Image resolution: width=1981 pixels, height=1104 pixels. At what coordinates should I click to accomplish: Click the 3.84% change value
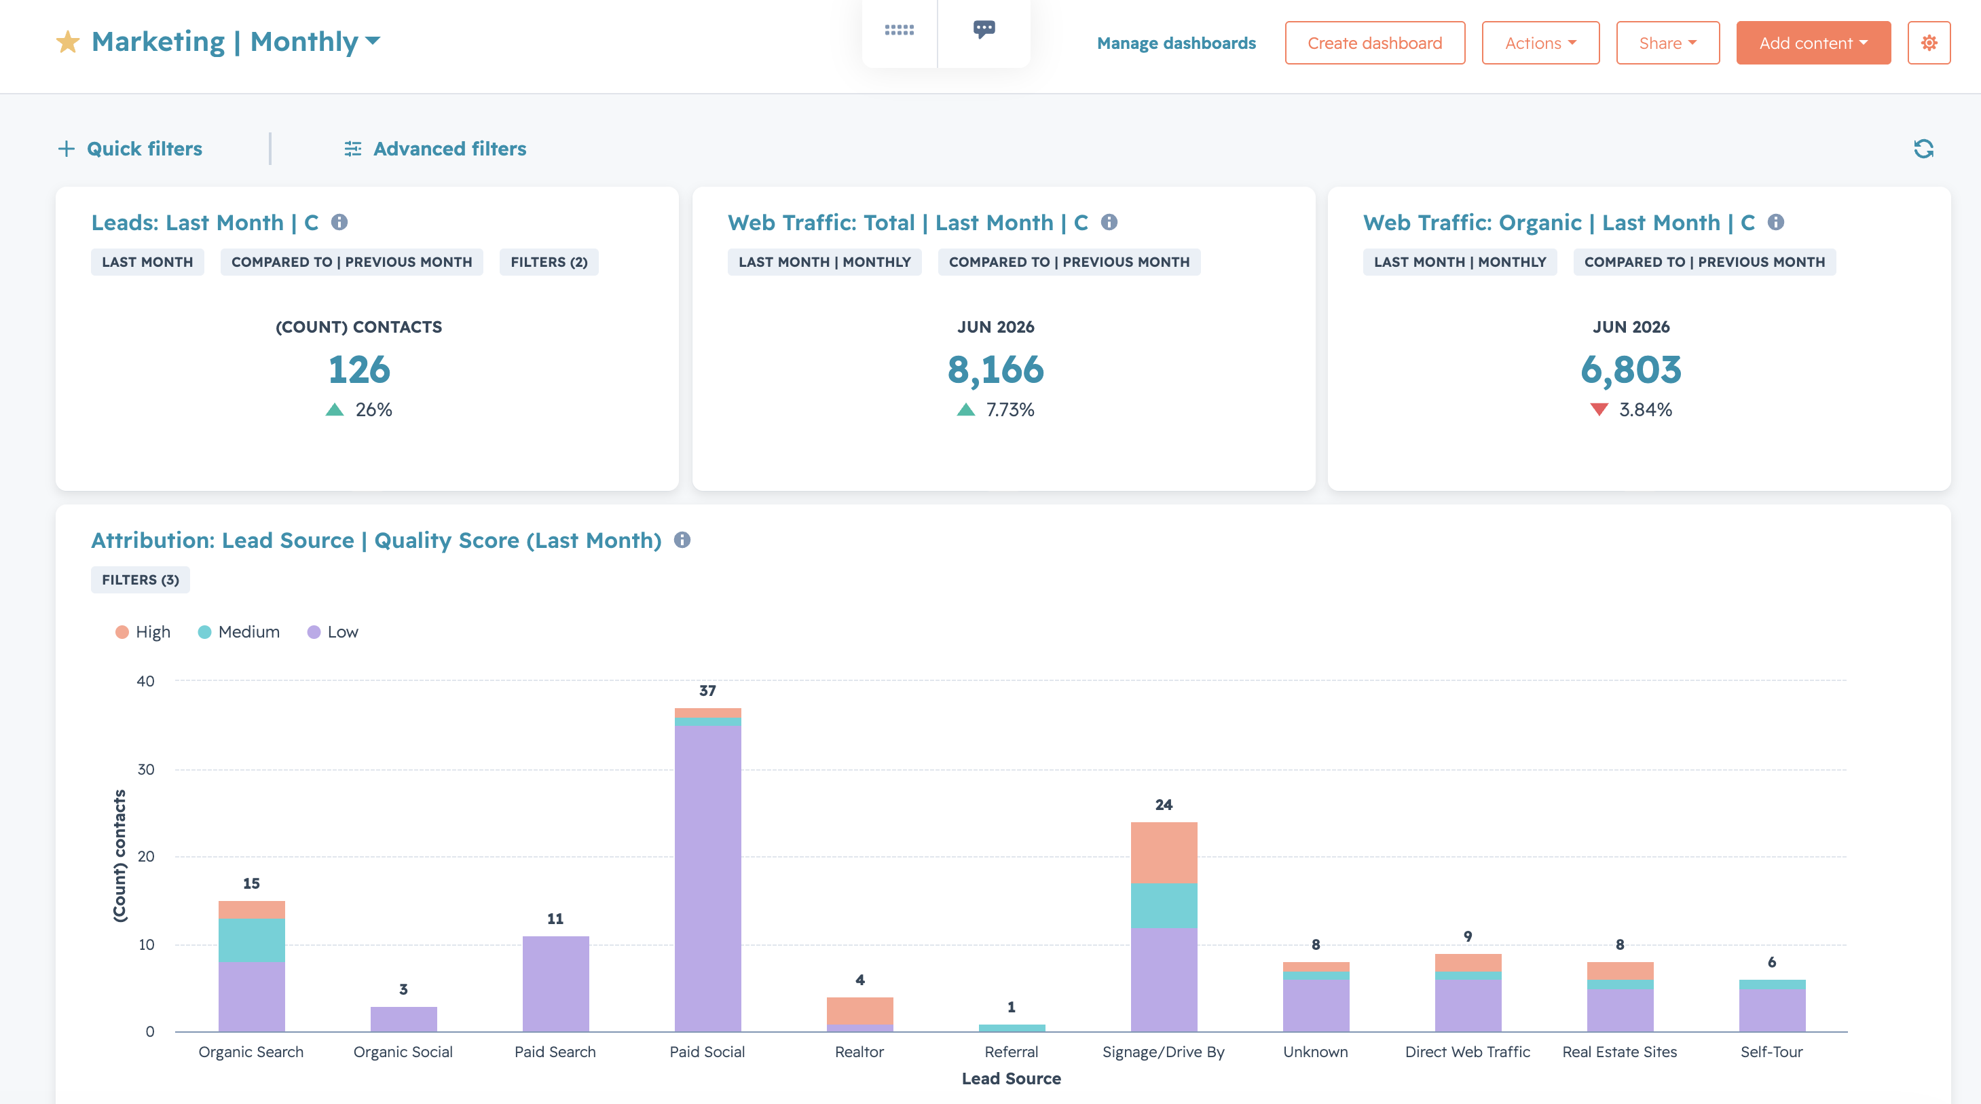tap(1646, 409)
